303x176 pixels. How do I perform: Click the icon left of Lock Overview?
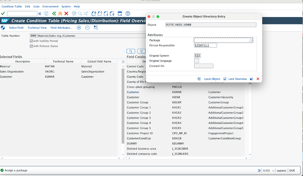pos(225,79)
